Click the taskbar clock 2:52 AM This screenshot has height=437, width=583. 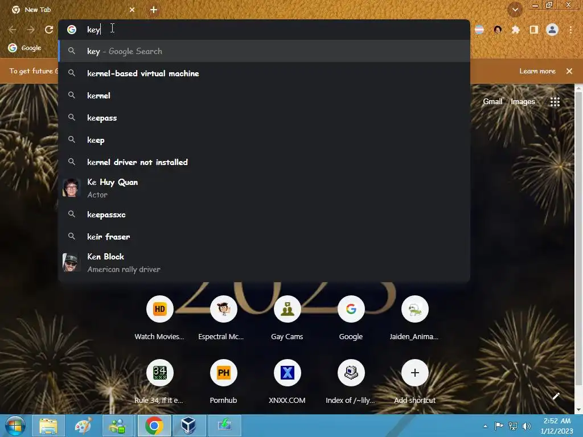pyautogui.click(x=557, y=426)
